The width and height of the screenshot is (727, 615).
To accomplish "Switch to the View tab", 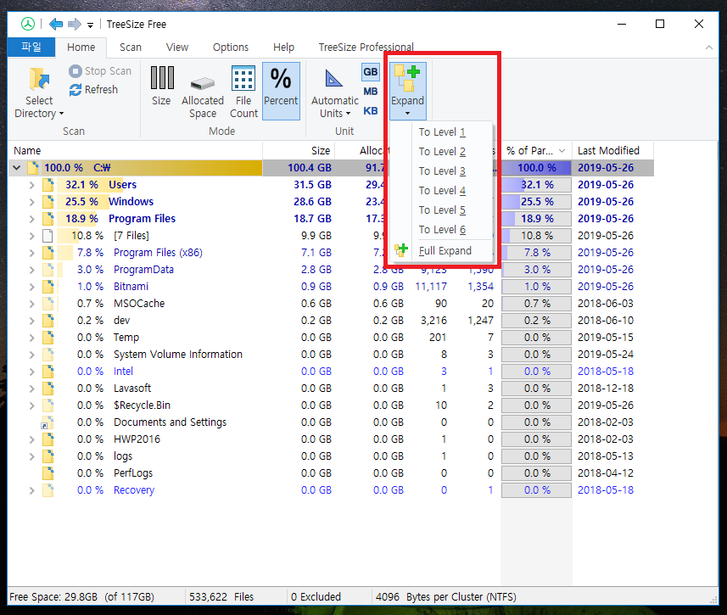I will tap(177, 48).
